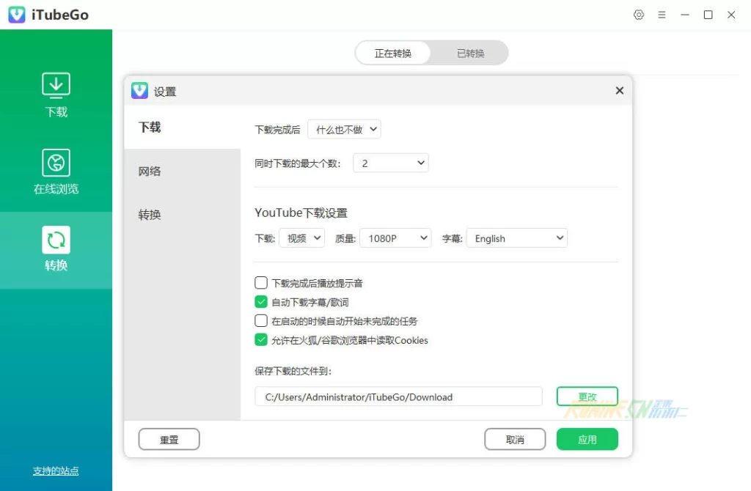Disable reading cookies from Firefox/Chrome
The height and width of the screenshot is (491, 751).
click(261, 340)
